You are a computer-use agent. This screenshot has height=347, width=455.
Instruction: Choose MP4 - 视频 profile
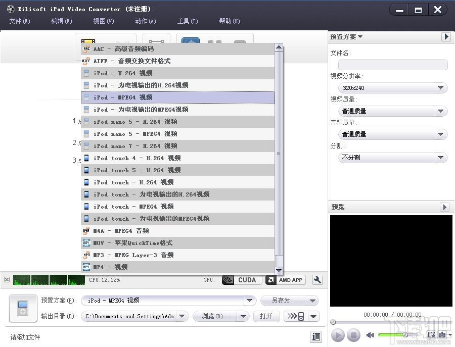(x=177, y=267)
